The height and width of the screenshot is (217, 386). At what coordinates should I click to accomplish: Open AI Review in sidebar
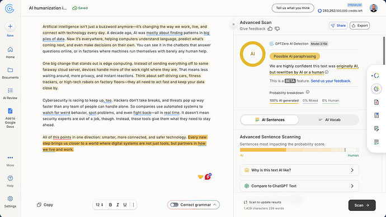click(10, 94)
